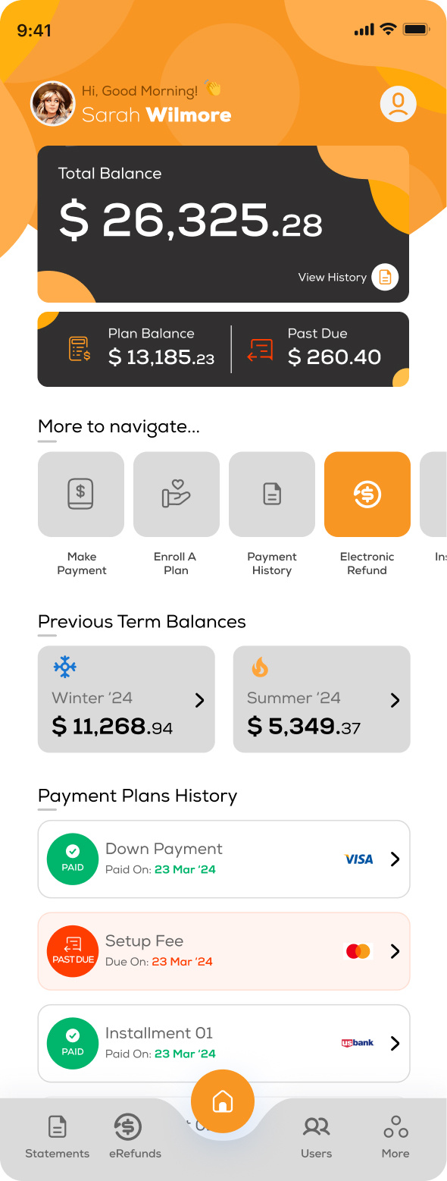Open the Enroll A Plan icon
The width and height of the screenshot is (447, 1181).
click(177, 494)
